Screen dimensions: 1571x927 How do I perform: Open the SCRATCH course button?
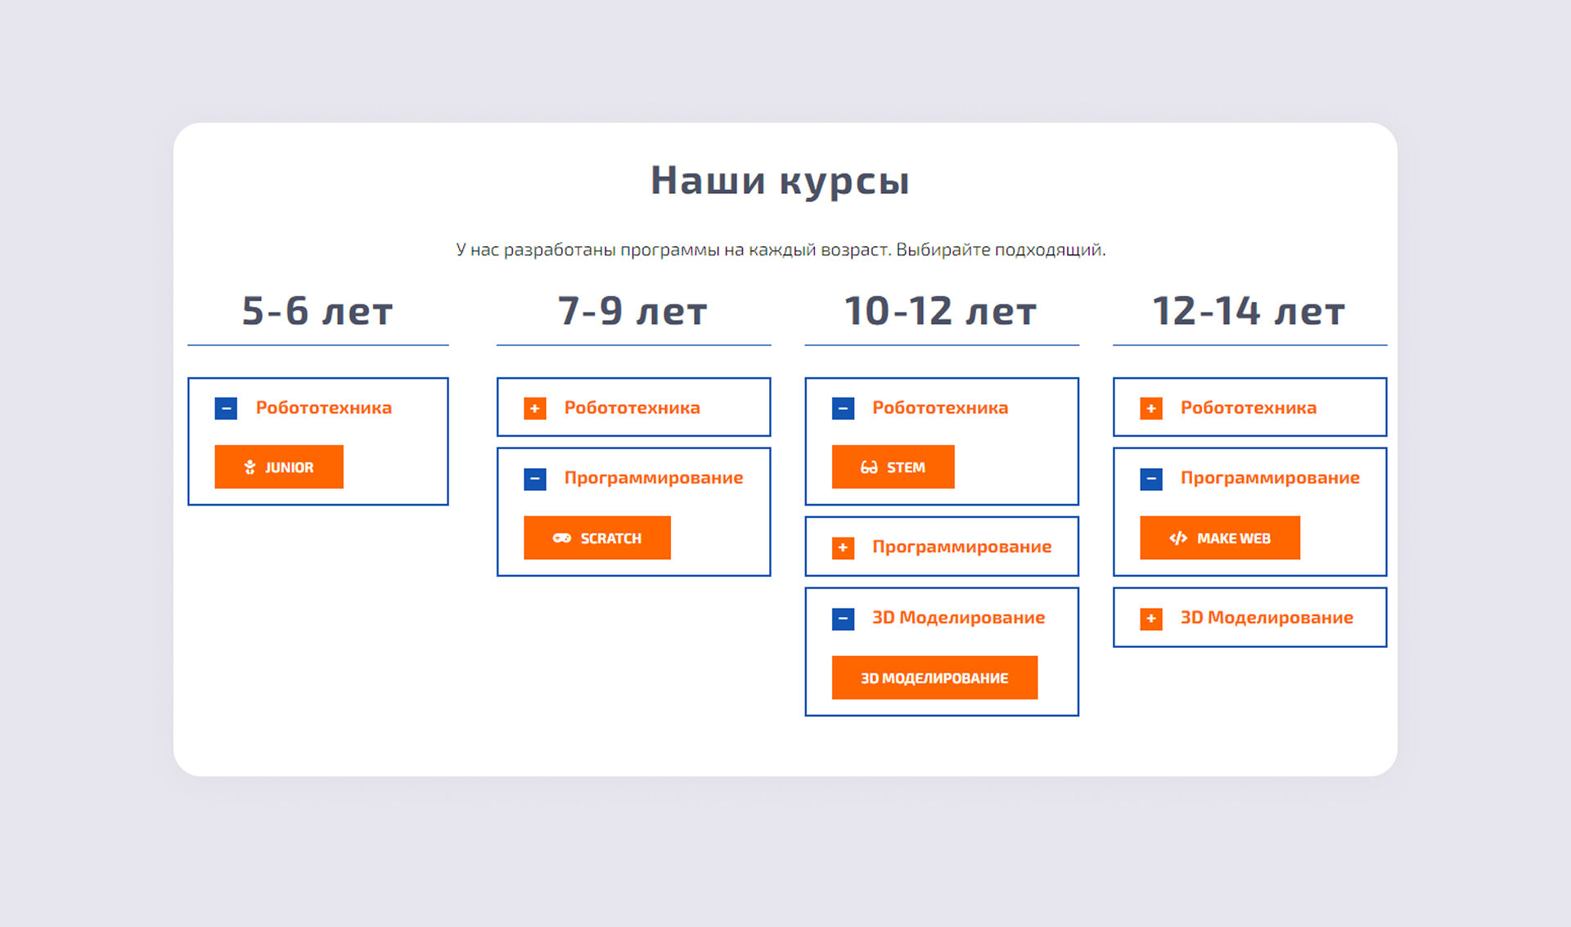tap(596, 538)
